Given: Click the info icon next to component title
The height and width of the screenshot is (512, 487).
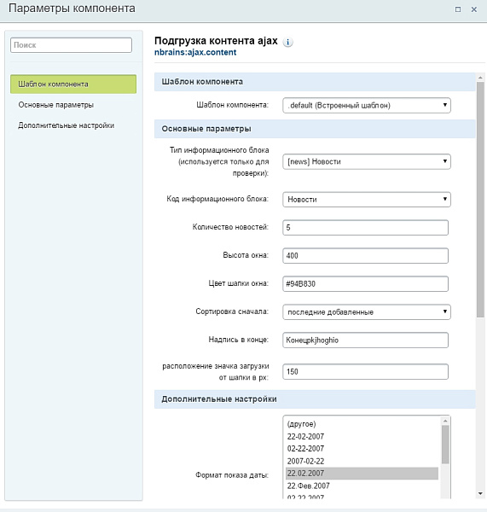Looking at the screenshot, I should 287,42.
